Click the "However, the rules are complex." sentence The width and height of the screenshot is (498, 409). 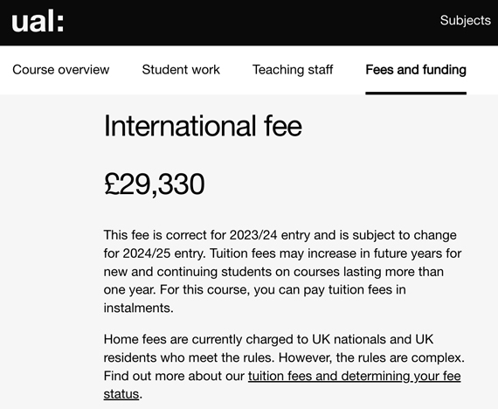(371, 357)
